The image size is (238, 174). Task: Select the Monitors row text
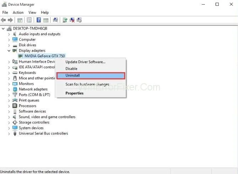coord(26,84)
